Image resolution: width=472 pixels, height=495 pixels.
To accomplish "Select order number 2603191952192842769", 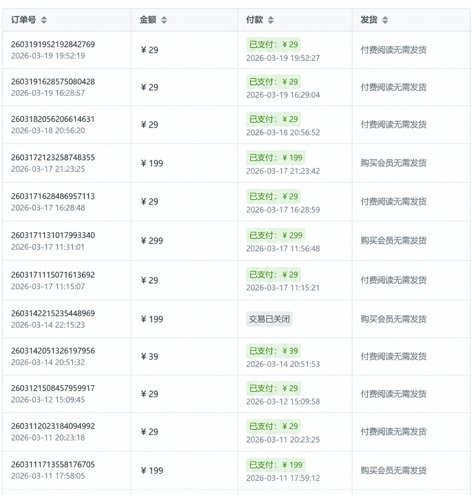I will pos(53,44).
